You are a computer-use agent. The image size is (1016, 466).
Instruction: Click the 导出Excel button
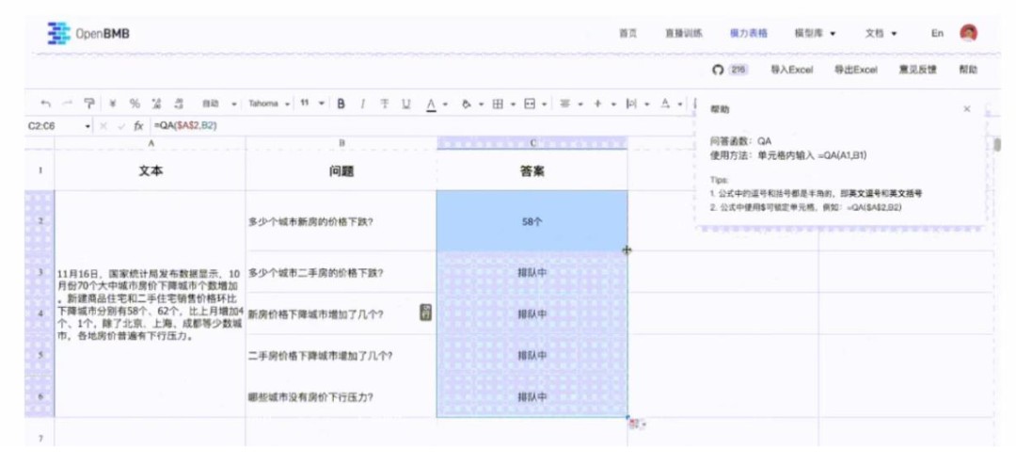tap(855, 70)
